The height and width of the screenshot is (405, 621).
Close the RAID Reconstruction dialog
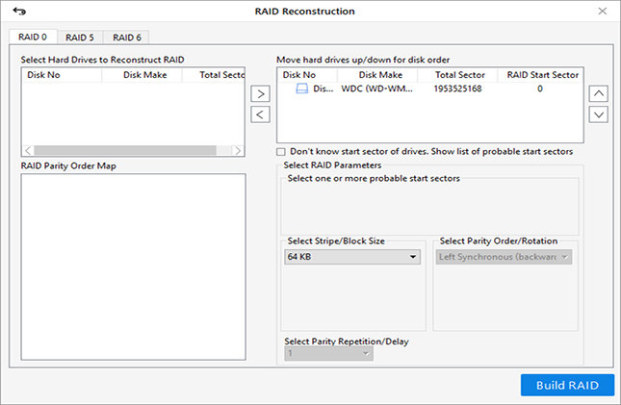(x=603, y=12)
